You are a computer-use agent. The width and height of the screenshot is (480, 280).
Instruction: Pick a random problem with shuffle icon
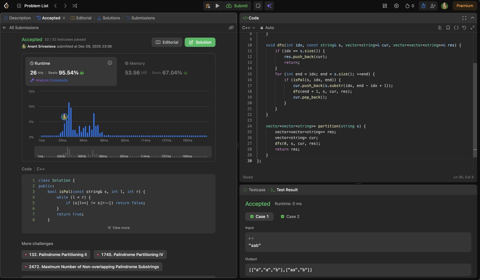pyautogui.click(x=75, y=6)
